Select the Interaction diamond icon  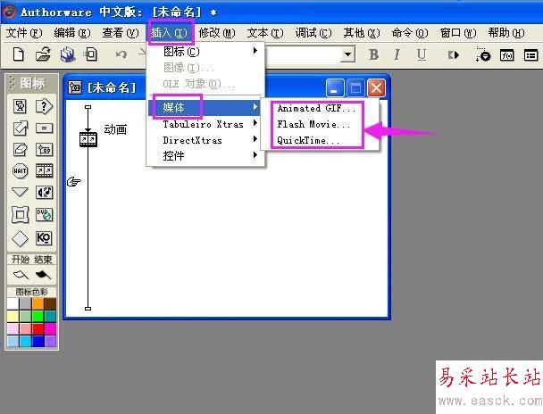(x=20, y=238)
